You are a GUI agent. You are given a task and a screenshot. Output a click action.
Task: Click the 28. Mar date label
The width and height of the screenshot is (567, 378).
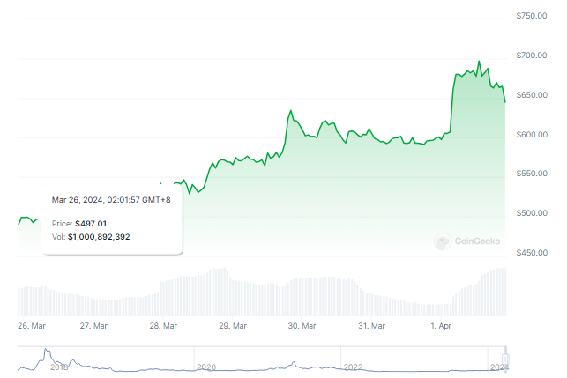tap(163, 326)
